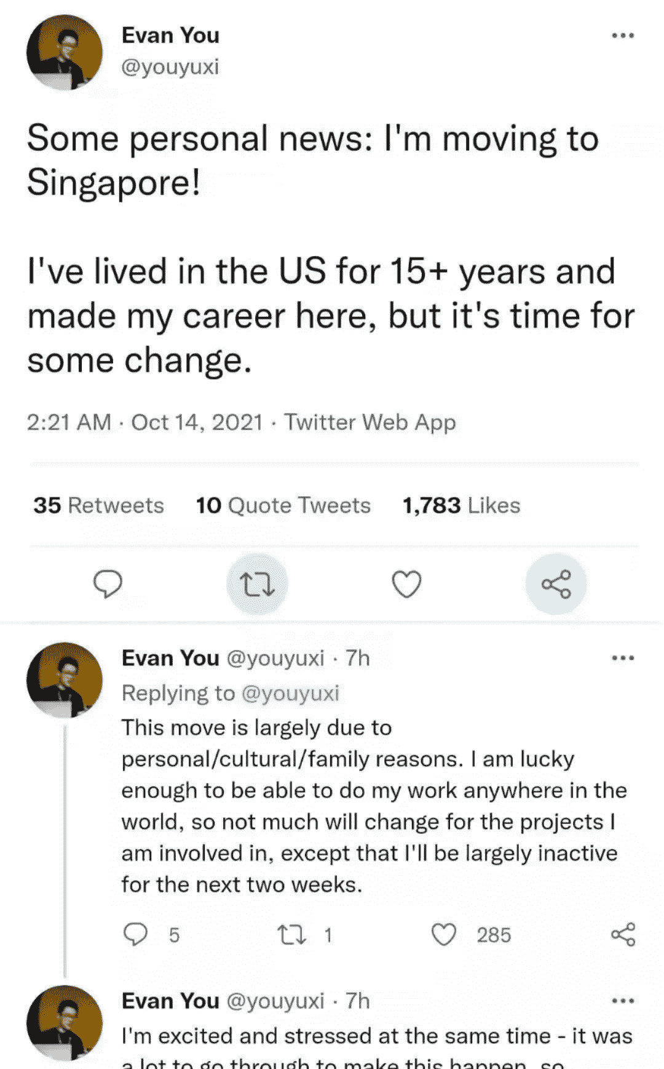Click the @youyuxi mention in Replying to
The height and width of the screenshot is (1069, 664).
tap(290, 693)
